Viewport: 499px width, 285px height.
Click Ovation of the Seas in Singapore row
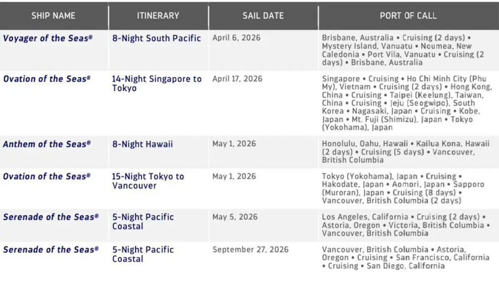[x=47, y=79]
